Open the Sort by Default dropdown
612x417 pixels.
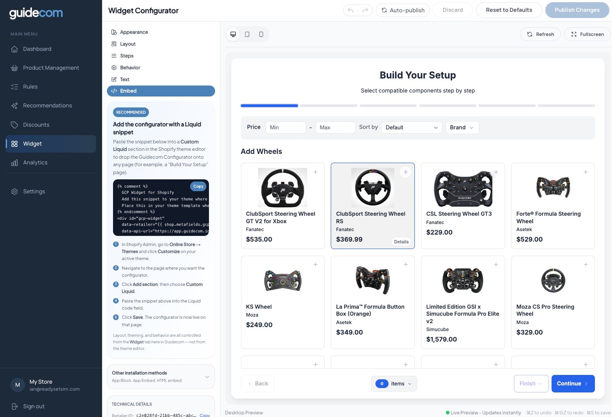[x=411, y=128]
